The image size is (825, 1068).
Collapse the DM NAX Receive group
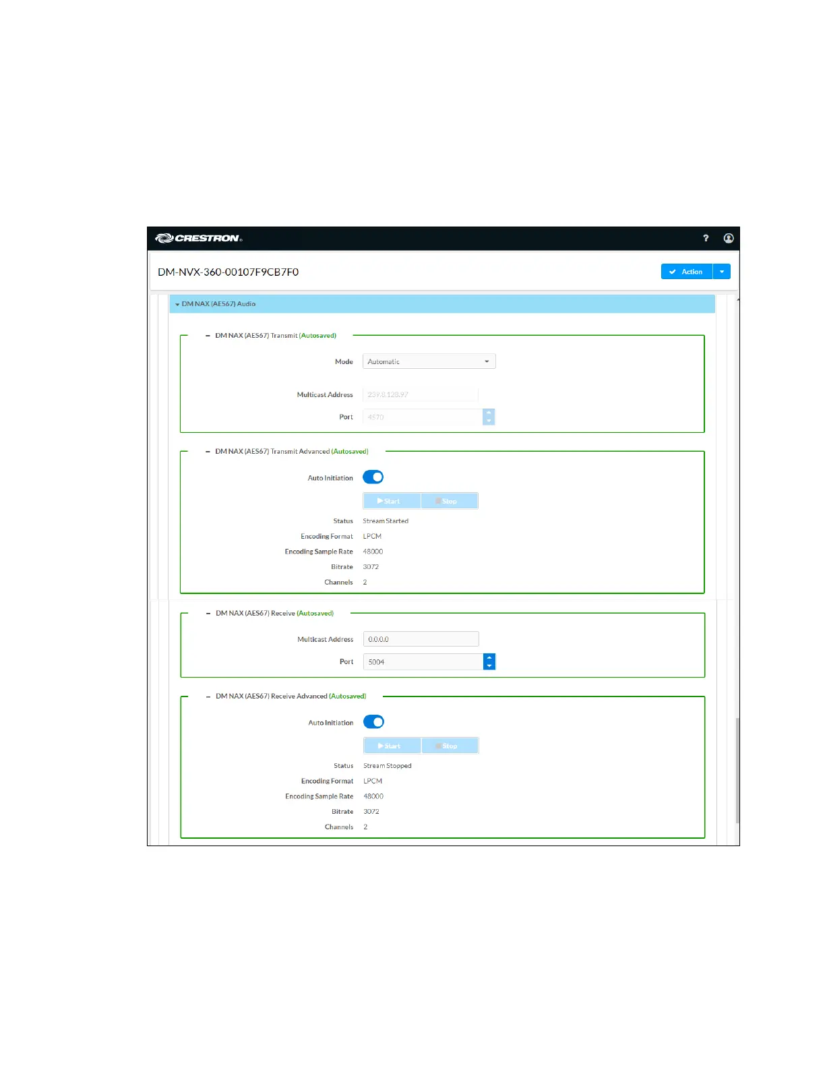pos(208,614)
